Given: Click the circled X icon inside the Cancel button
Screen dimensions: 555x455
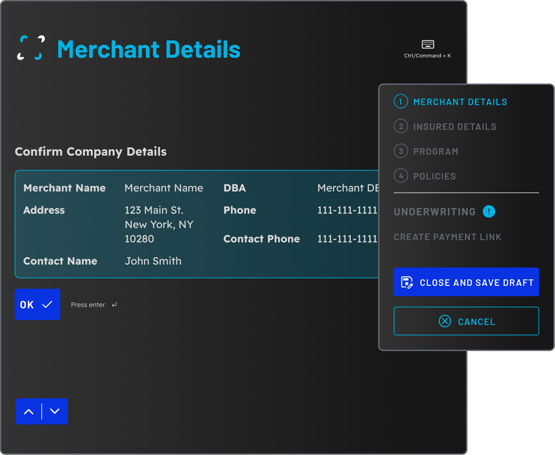Looking at the screenshot, I should (x=445, y=321).
